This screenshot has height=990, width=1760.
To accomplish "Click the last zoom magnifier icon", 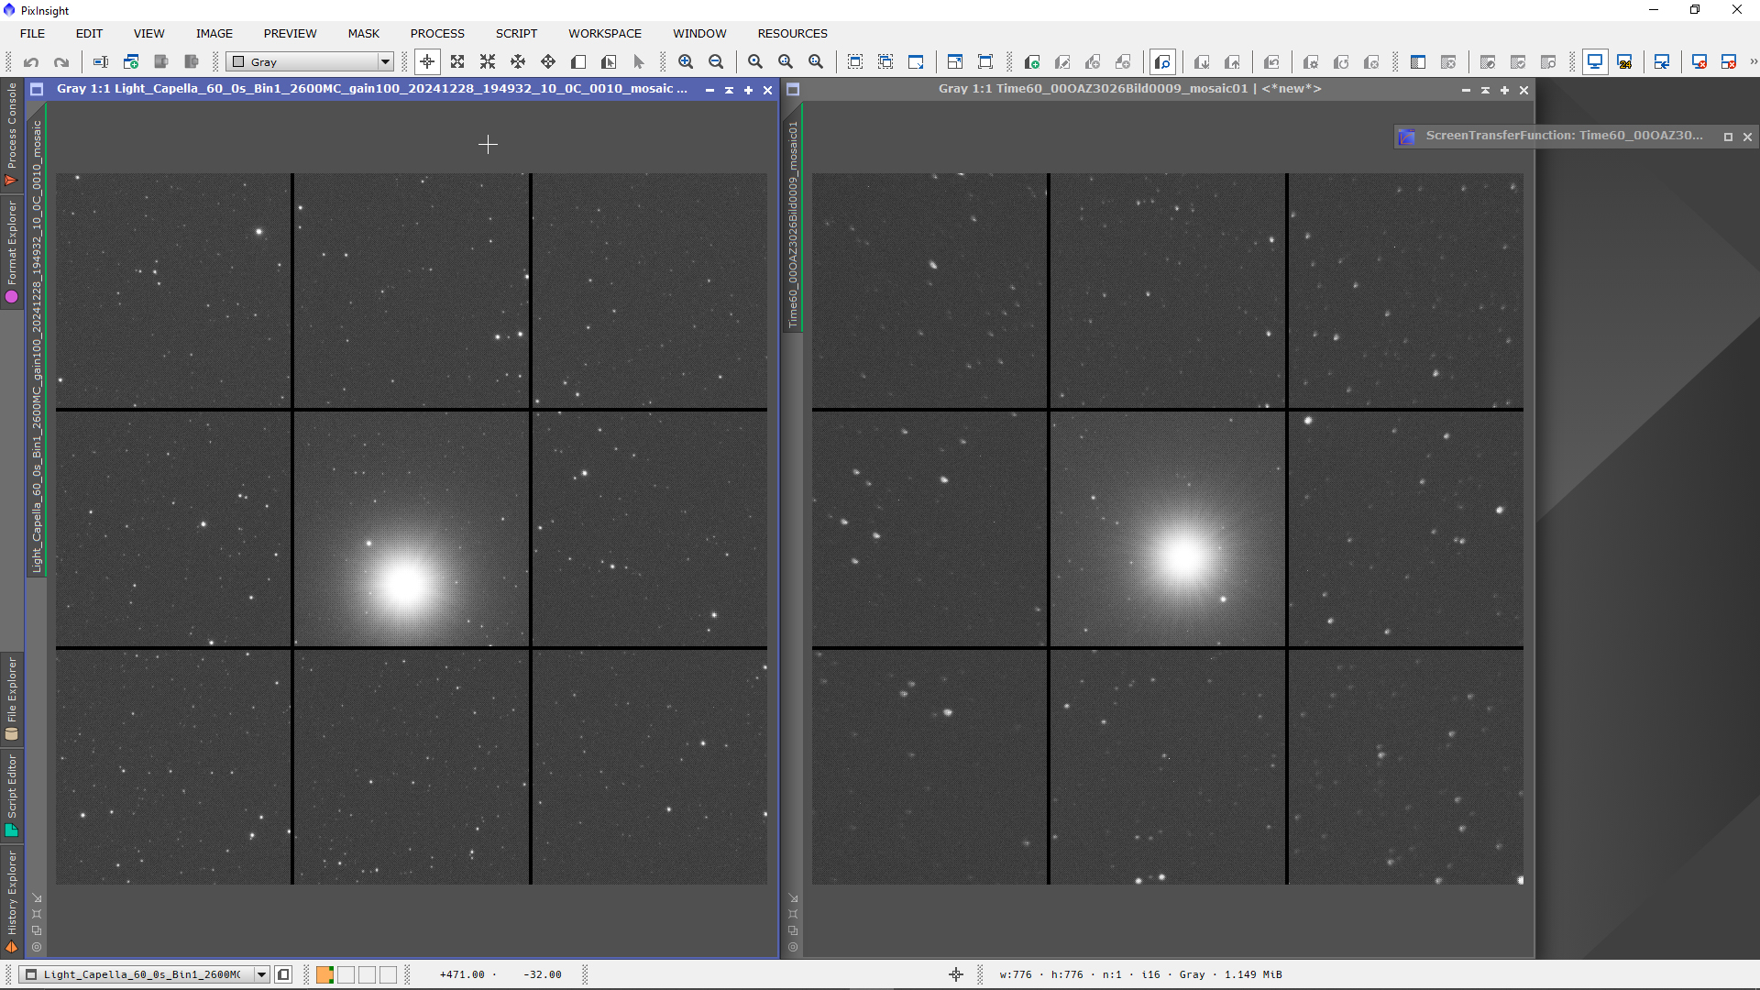I will [x=816, y=62].
